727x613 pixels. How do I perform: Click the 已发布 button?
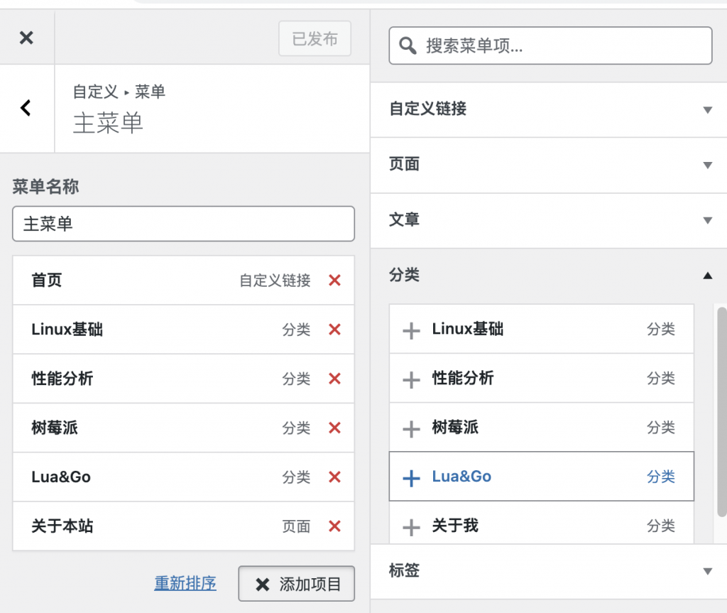(315, 38)
